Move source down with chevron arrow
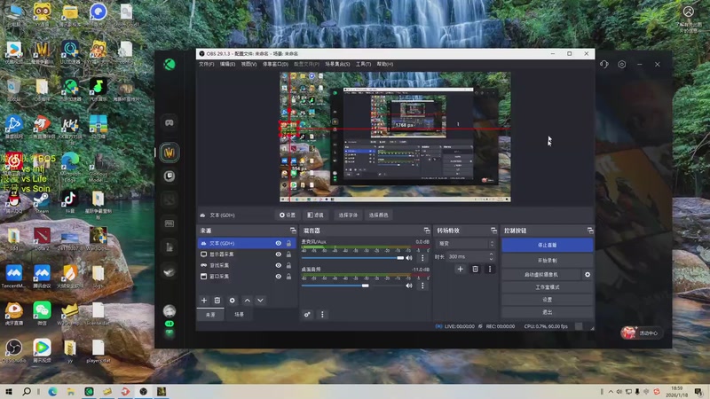The image size is (710, 399). [260, 301]
